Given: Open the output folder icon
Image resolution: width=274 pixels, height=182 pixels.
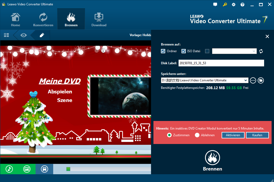Looking at the screenshot, I should [x=261, y=81].
